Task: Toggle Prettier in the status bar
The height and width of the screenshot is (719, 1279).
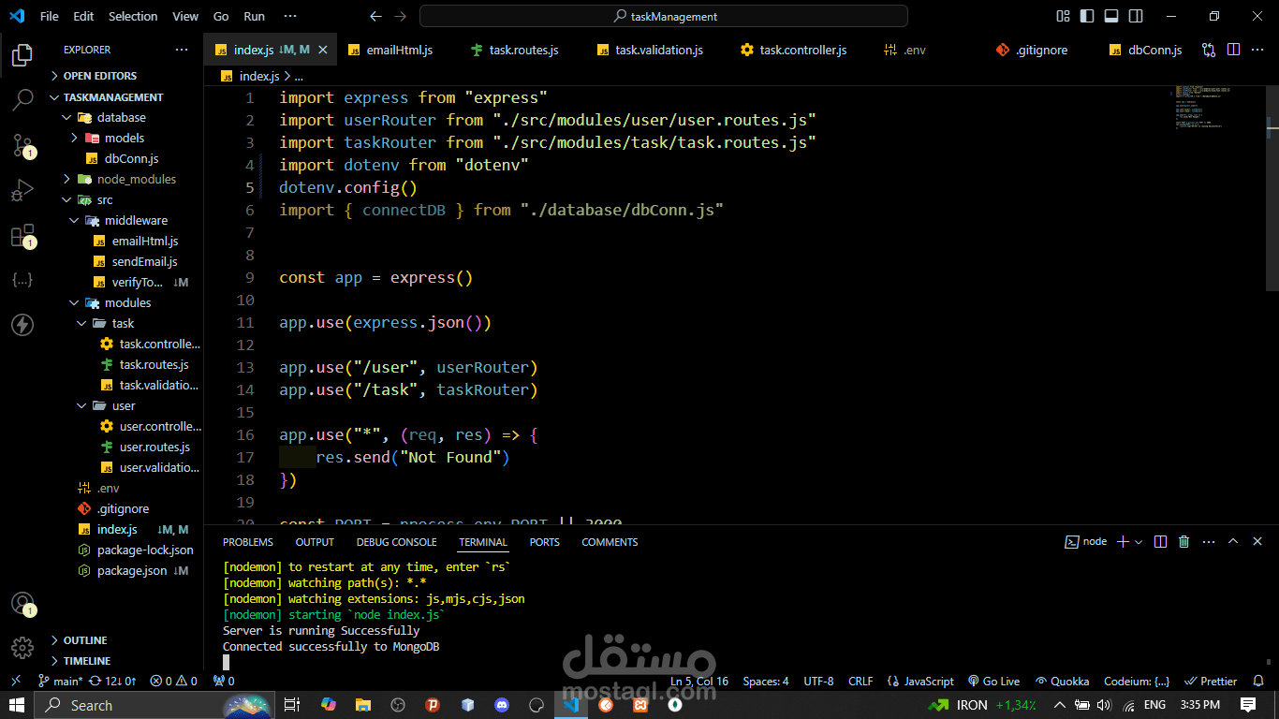Action: pyautogui.click(x=1212, y=681)
